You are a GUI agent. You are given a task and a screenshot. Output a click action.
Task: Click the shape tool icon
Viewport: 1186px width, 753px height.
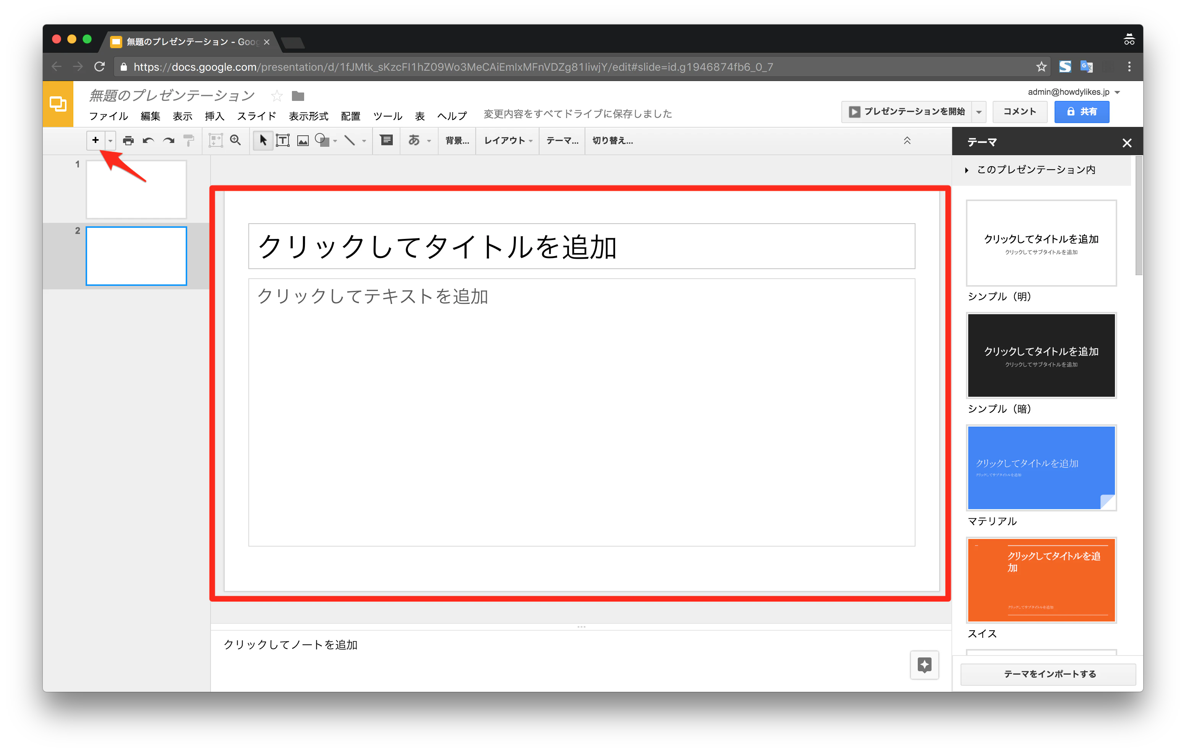(322, 140)
